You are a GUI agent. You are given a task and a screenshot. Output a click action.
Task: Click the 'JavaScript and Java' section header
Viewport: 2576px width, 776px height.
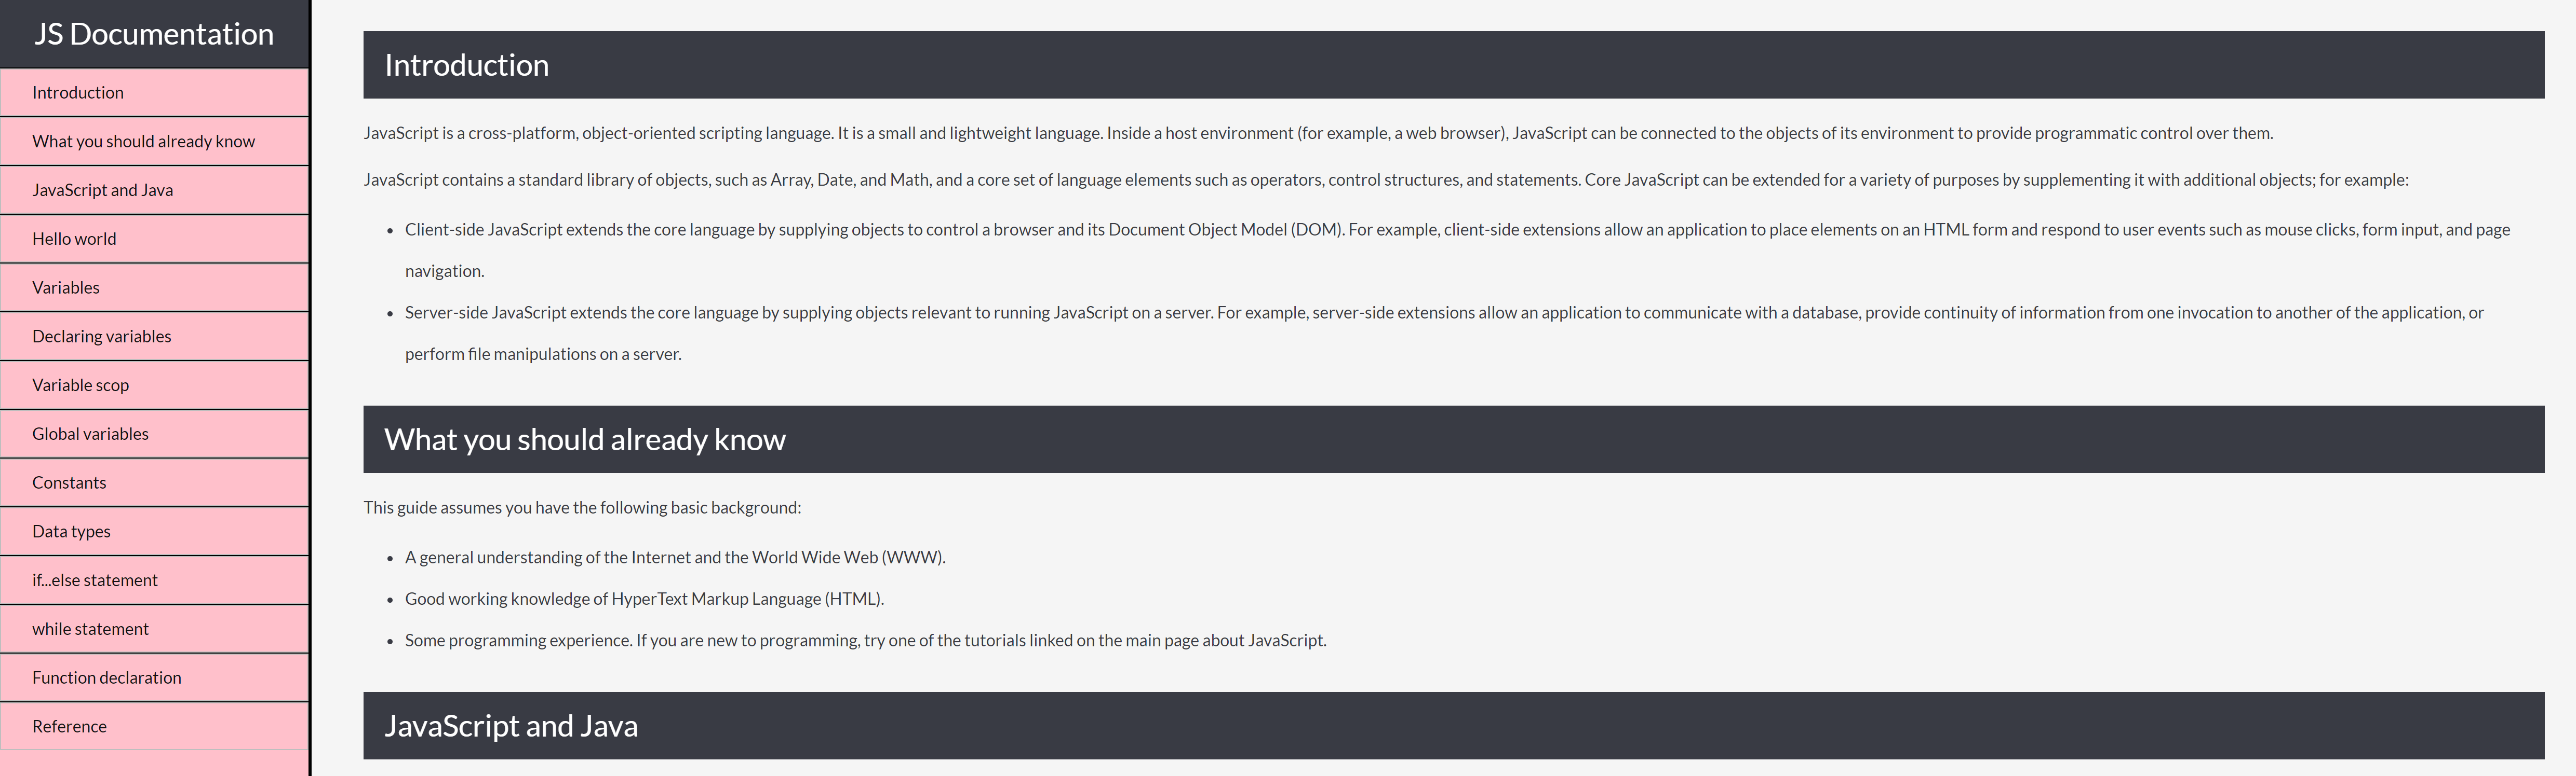coord(511,726)
